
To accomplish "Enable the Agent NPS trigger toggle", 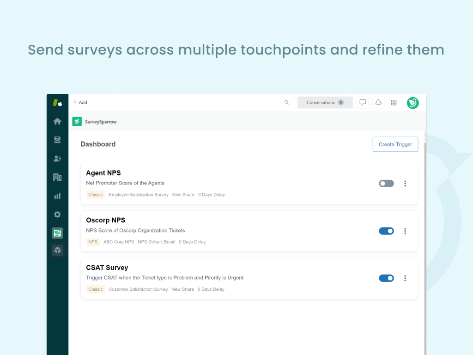I will 386,184.
